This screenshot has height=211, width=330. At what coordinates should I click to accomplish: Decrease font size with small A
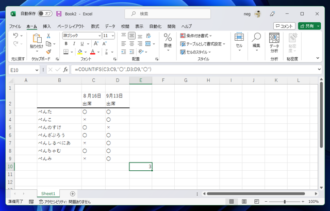pos(104,43)
